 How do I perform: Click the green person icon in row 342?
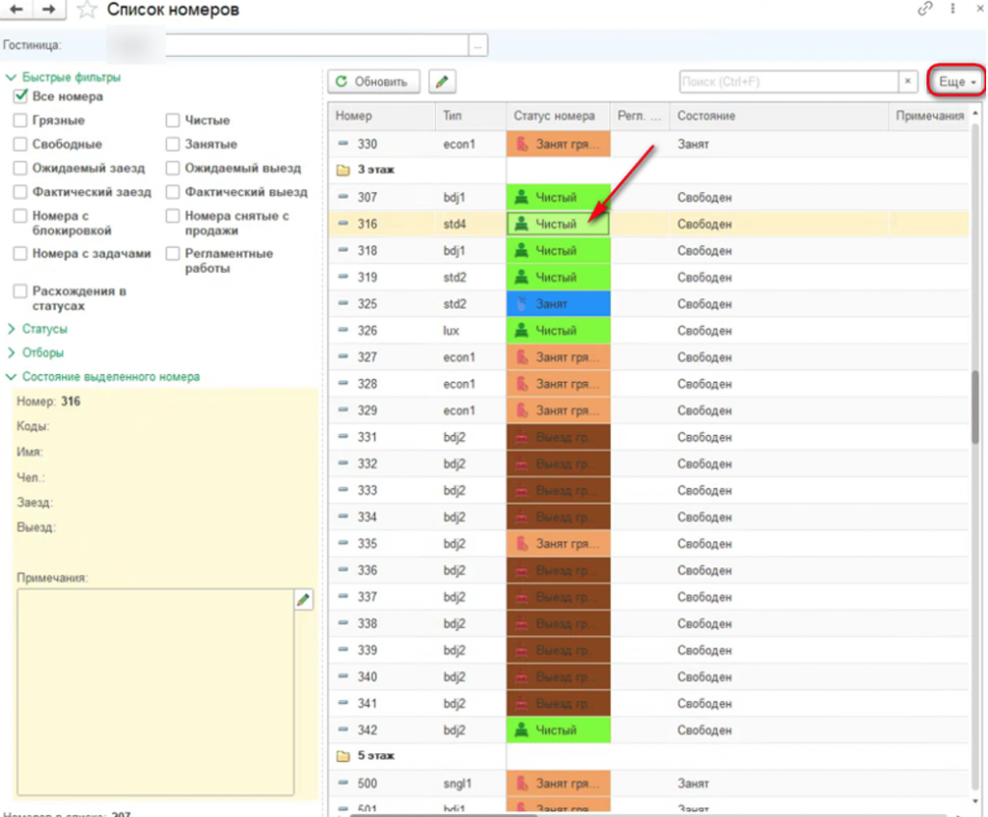point(521,730)
